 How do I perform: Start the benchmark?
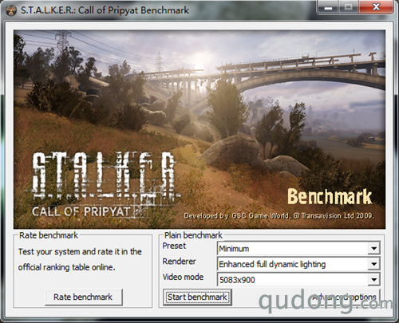tap(197, 297)
